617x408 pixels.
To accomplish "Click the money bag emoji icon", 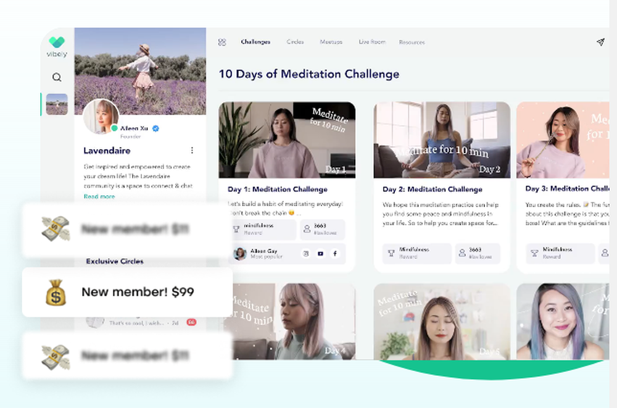I will click(56, 292).
